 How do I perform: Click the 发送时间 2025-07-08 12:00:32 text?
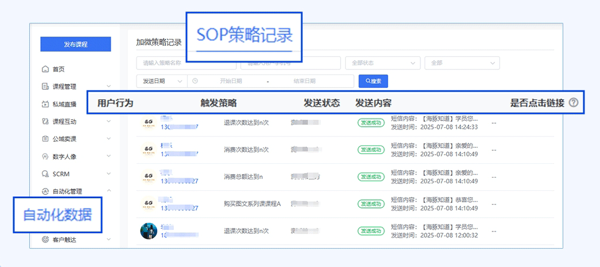[434, 235]
